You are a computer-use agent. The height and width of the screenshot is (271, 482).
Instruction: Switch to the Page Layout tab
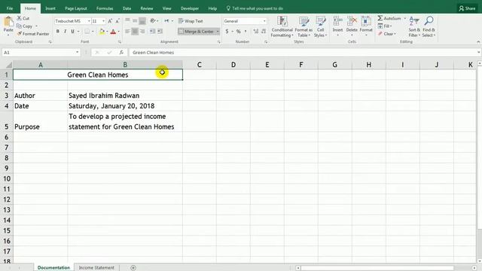pos(76,8)
